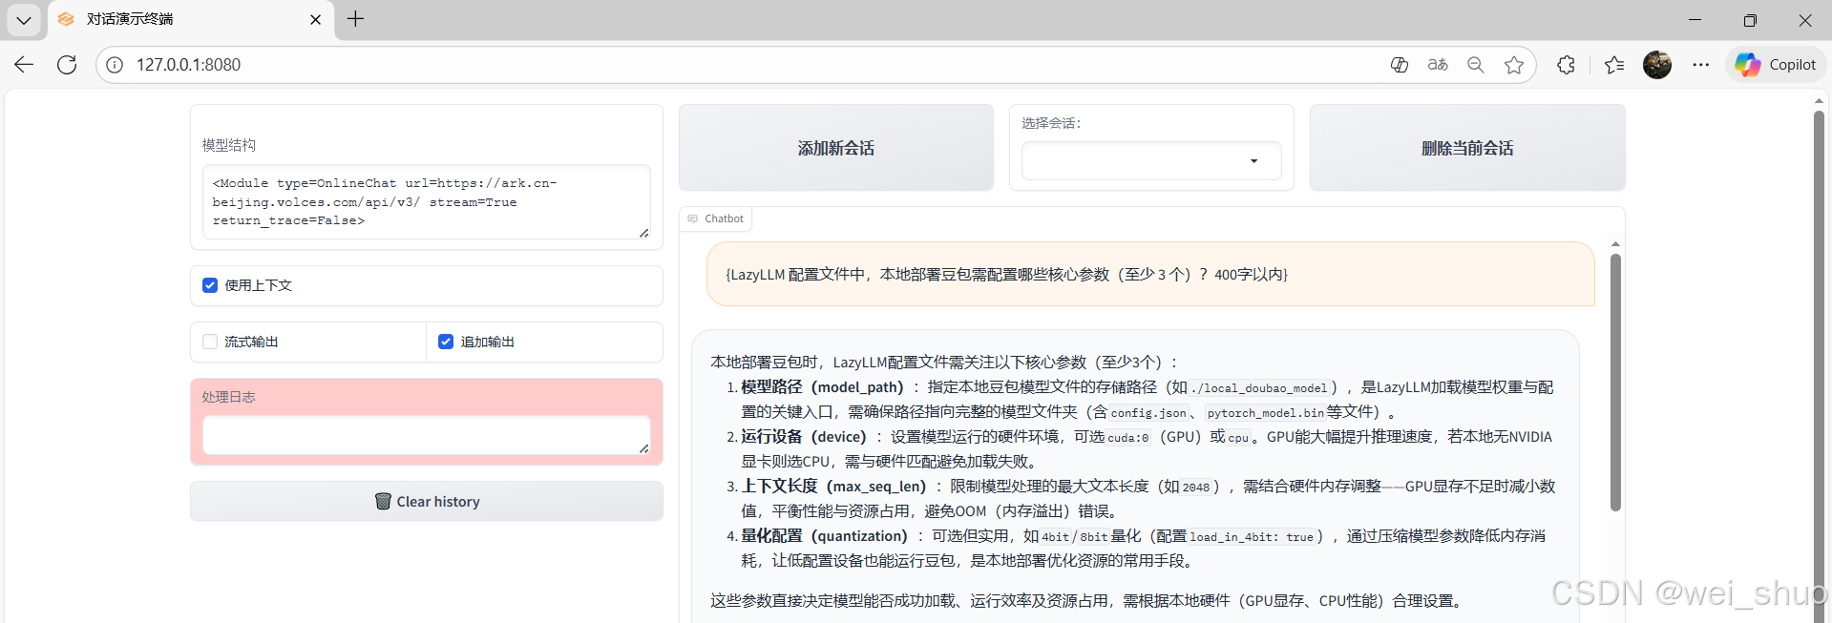Enable 流式输出 checkbox

point(210,342)
